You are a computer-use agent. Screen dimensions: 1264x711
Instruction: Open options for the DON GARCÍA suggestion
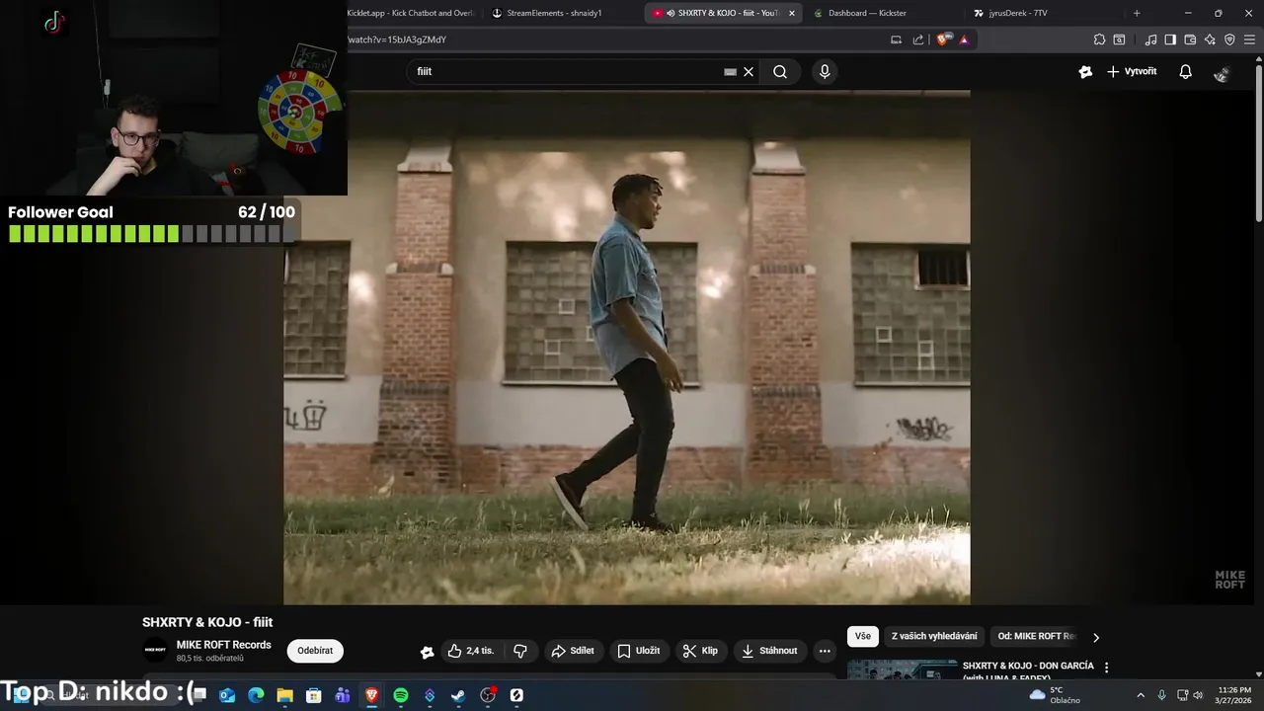coord(1106,668)
